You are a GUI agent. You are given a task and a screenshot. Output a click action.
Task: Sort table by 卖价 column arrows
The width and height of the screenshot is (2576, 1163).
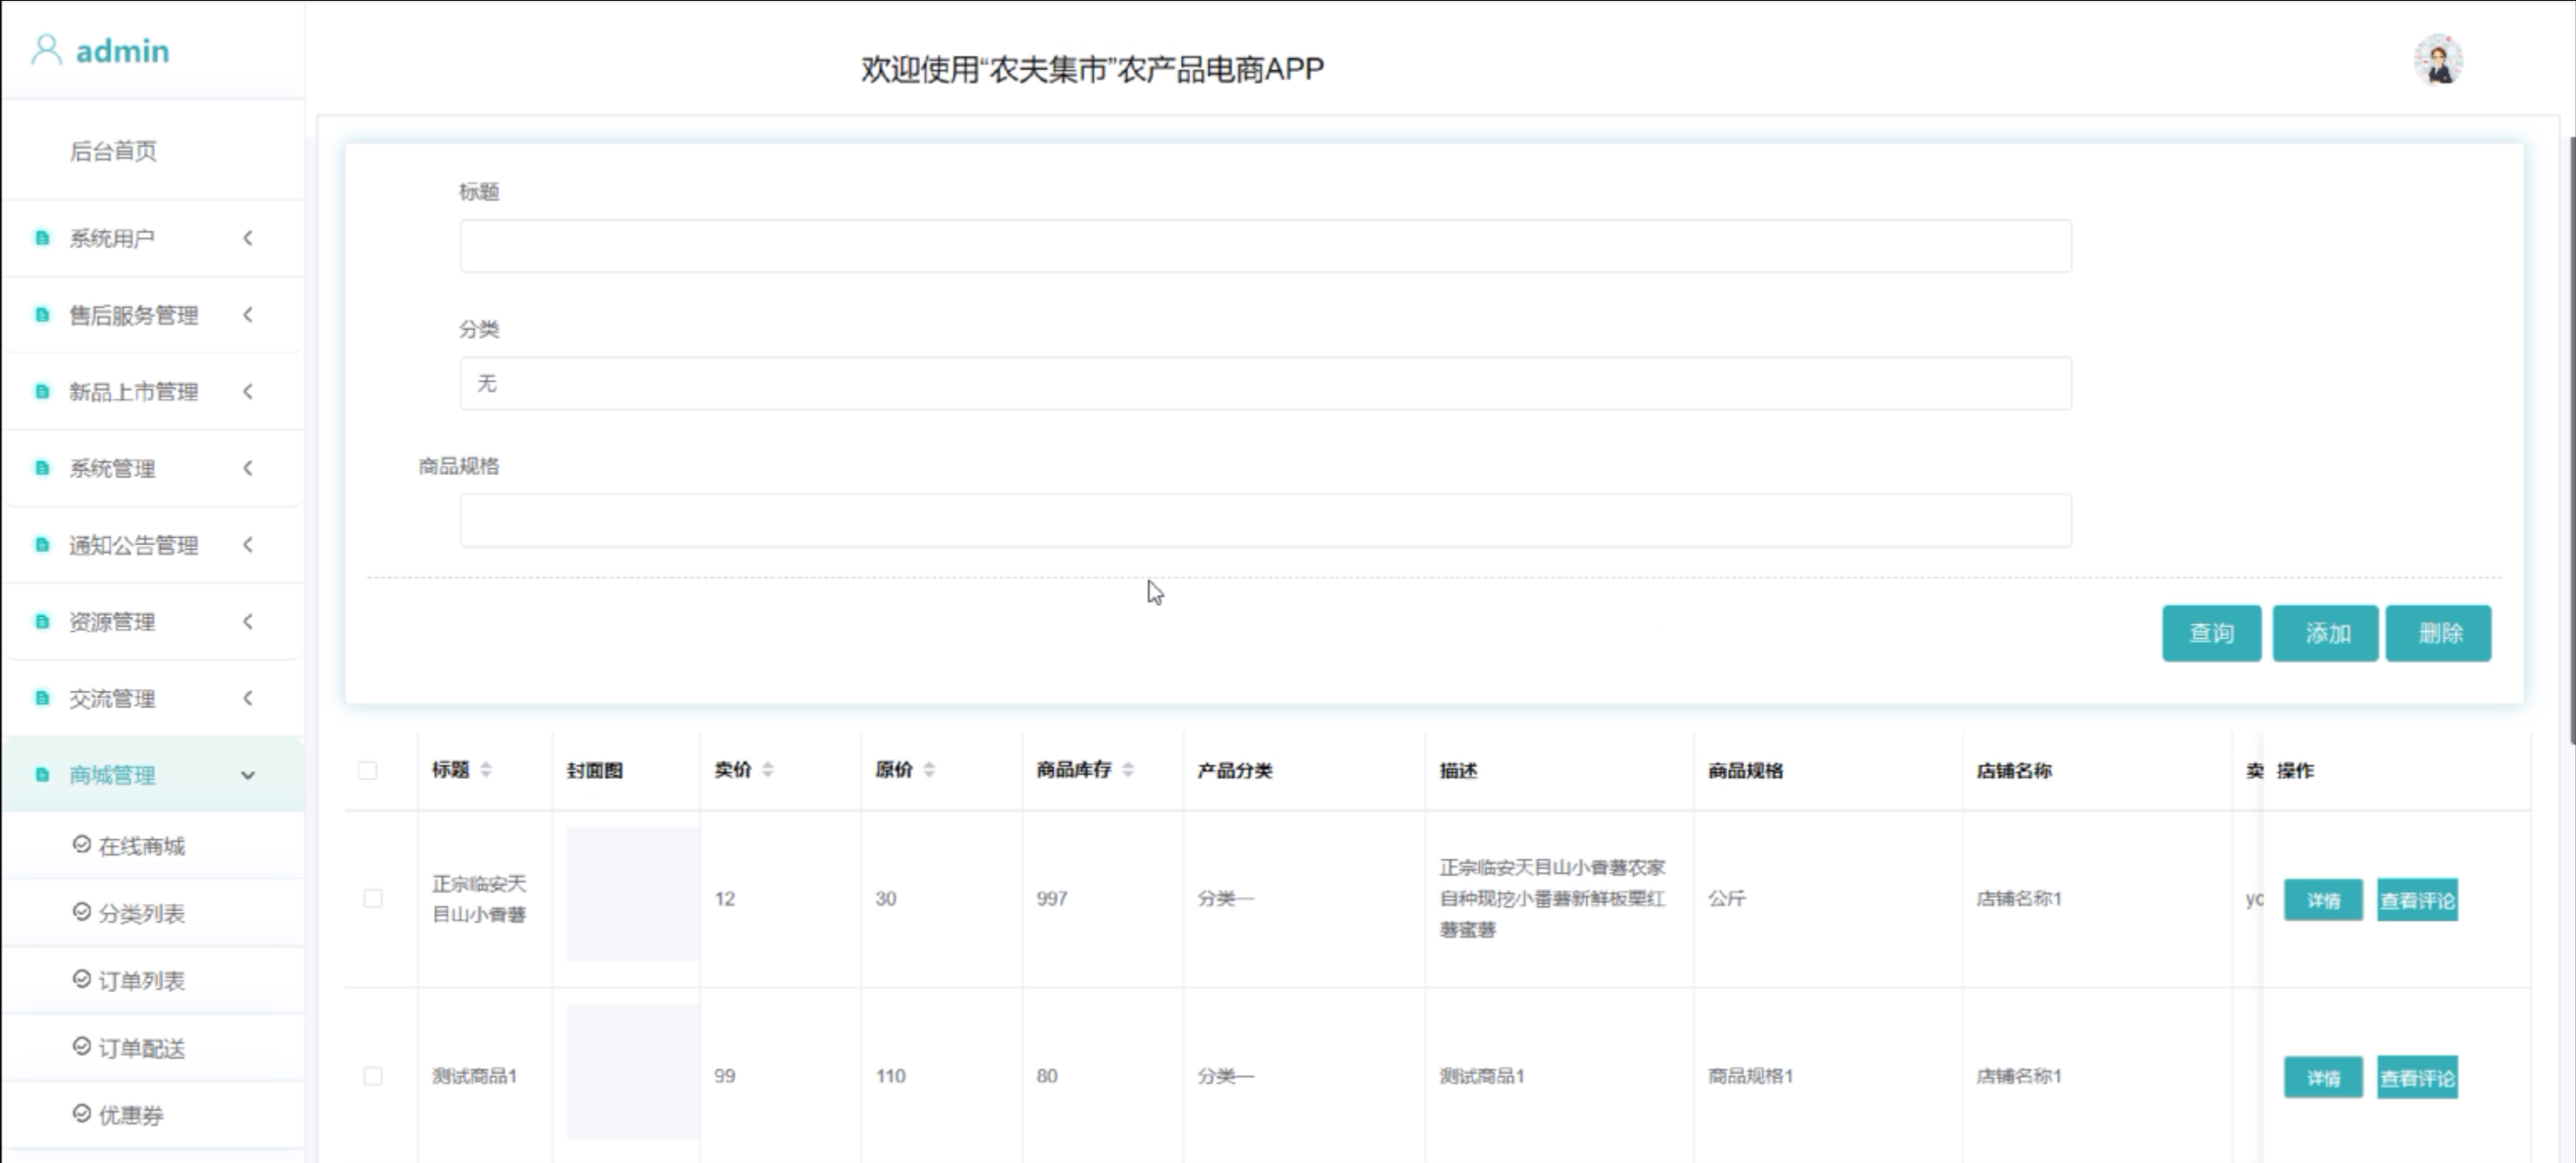tap(768, 769)
